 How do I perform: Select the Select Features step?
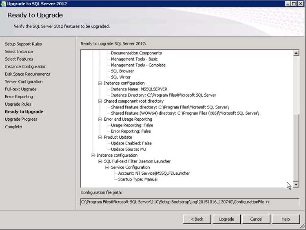pos(19,59)
